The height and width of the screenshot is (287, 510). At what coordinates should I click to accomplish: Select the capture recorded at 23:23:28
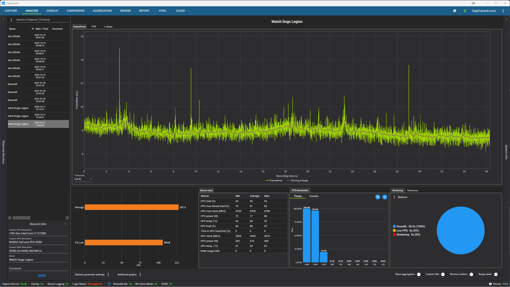pyautogui.click(x=38, y=100)
